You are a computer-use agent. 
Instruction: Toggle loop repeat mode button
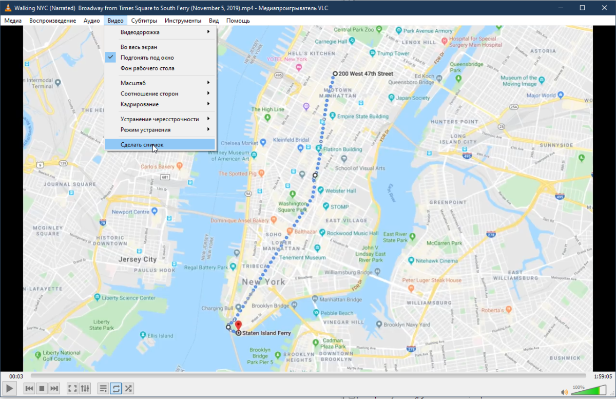click(x=115, y=388)
